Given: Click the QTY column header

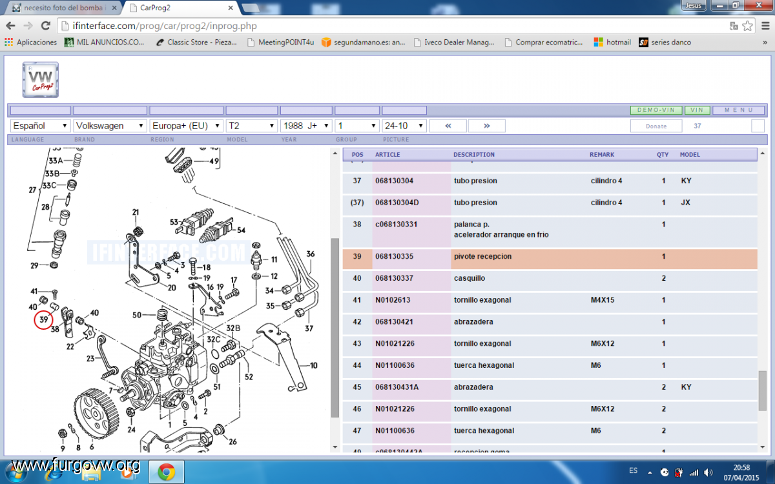Looking at the screenshot, I should 663,155.
